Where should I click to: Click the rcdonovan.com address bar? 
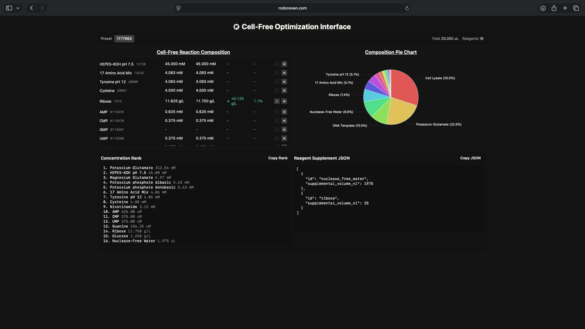coord(292,8)
